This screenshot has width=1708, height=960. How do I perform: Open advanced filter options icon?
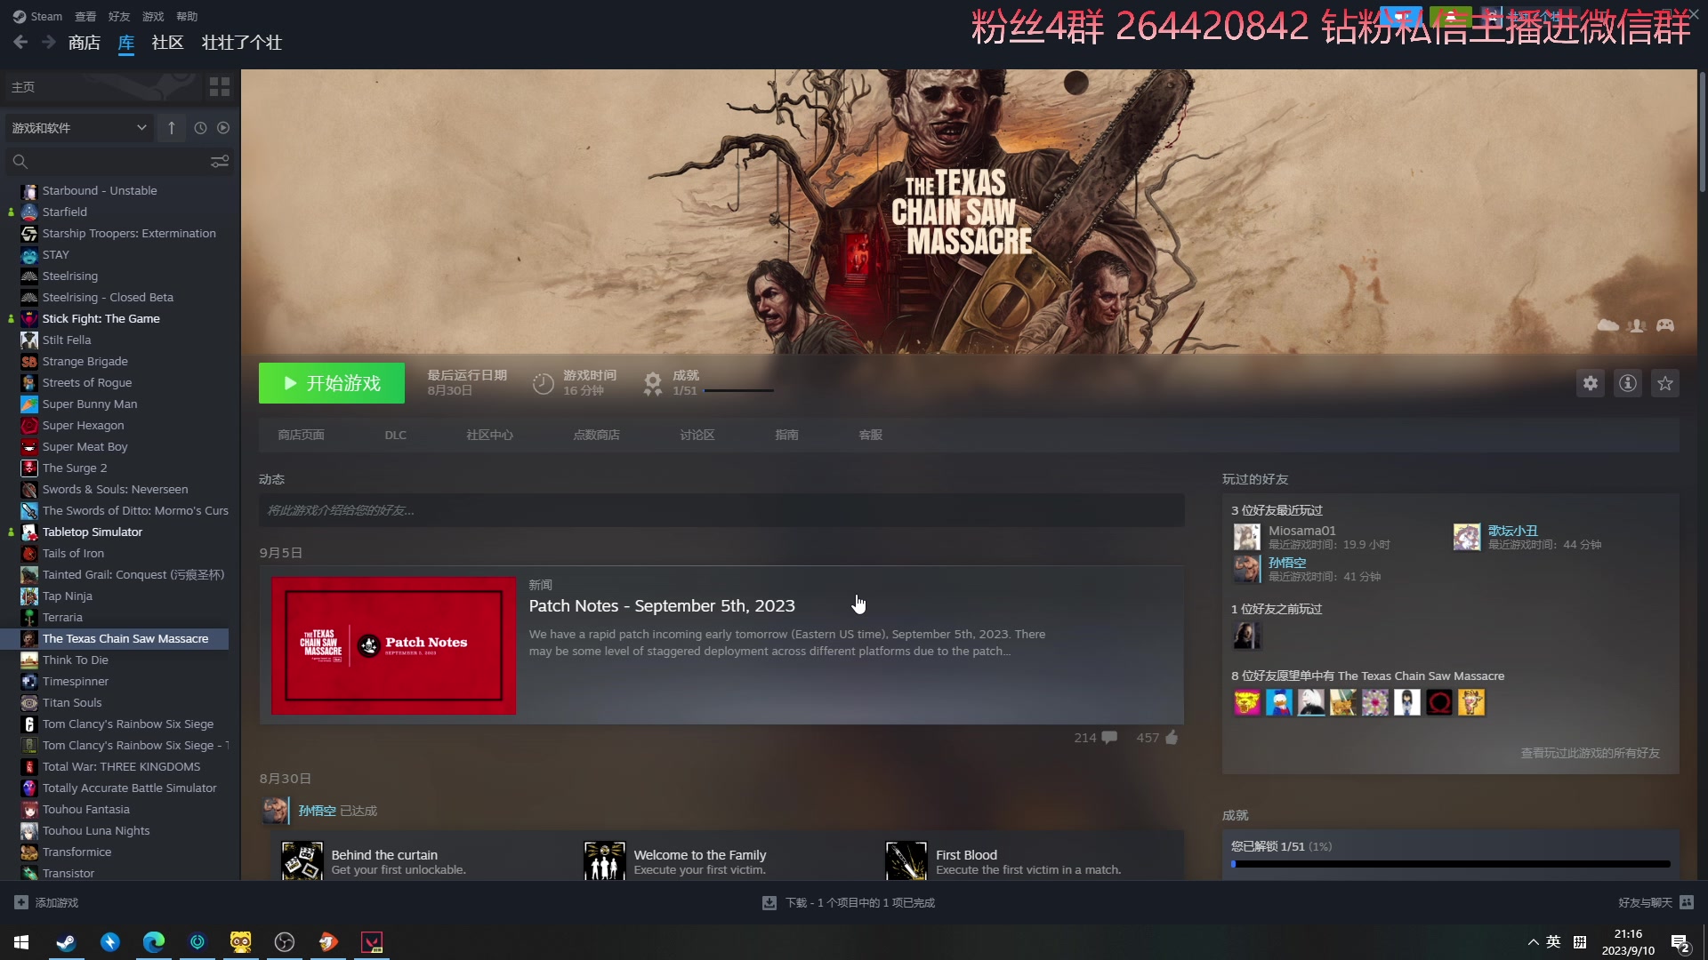220,161
